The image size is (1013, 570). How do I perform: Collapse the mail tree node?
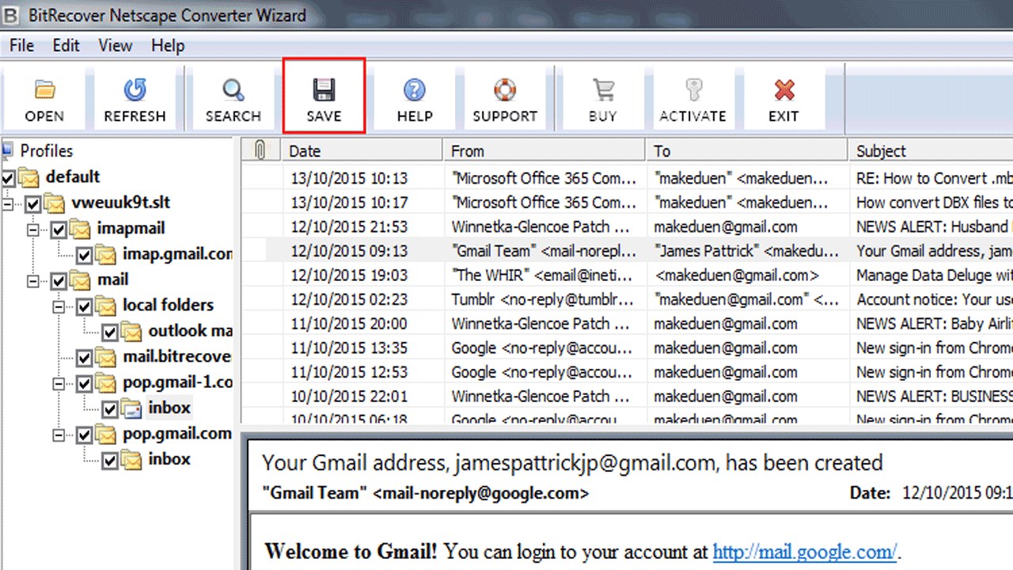pyautogui.click(x=33, y=282)
